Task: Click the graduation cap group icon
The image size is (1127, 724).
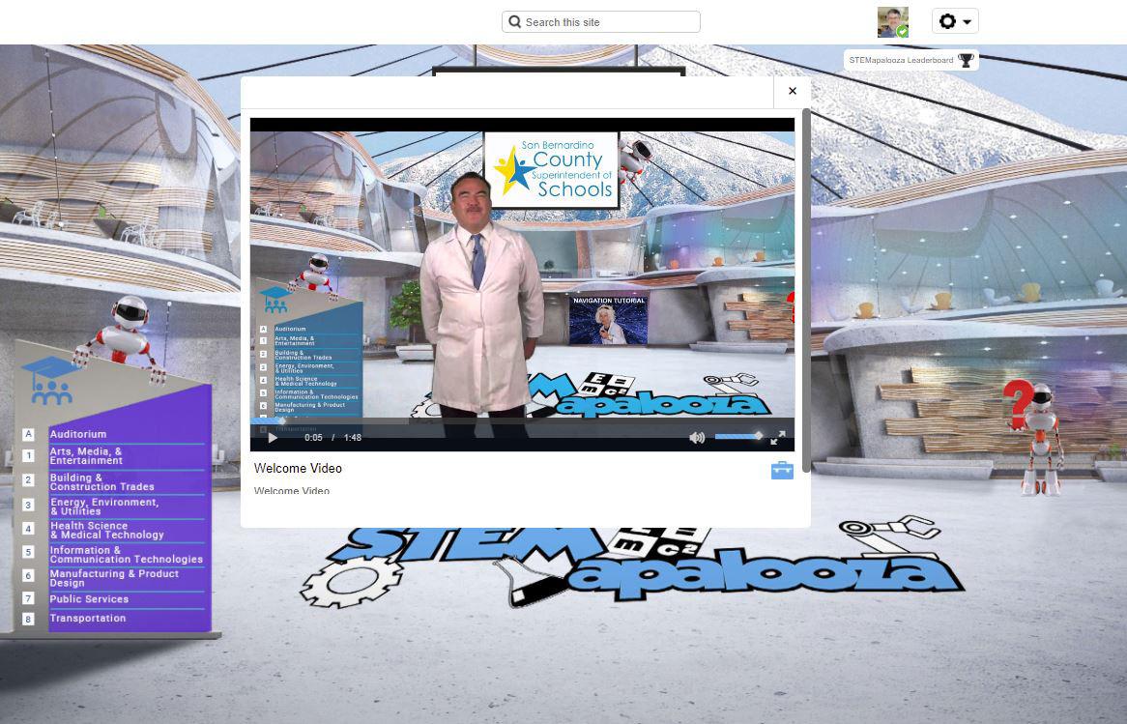Action: (x=50, y=380)
